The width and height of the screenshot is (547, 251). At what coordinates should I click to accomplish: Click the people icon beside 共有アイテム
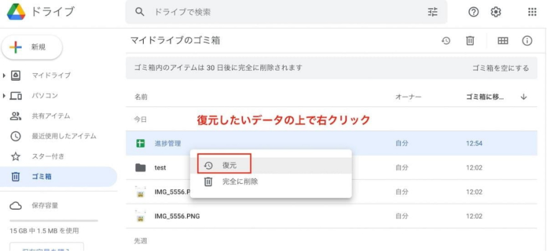pyautogui.click(x=16, y=116)
